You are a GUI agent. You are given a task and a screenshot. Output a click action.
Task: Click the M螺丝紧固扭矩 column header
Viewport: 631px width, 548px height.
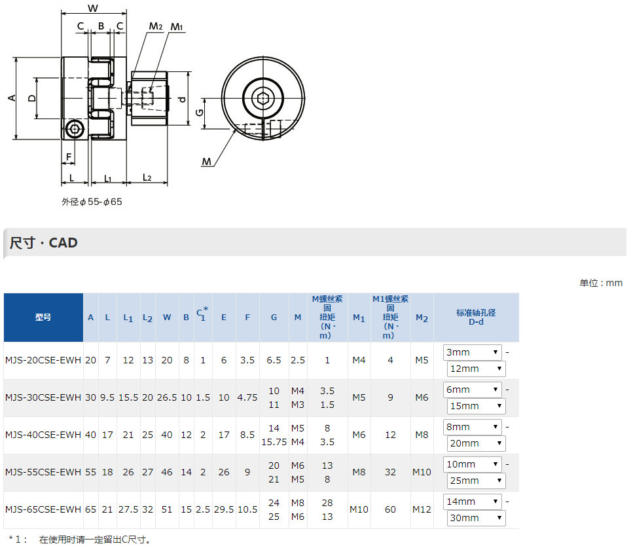pos(327,318)
